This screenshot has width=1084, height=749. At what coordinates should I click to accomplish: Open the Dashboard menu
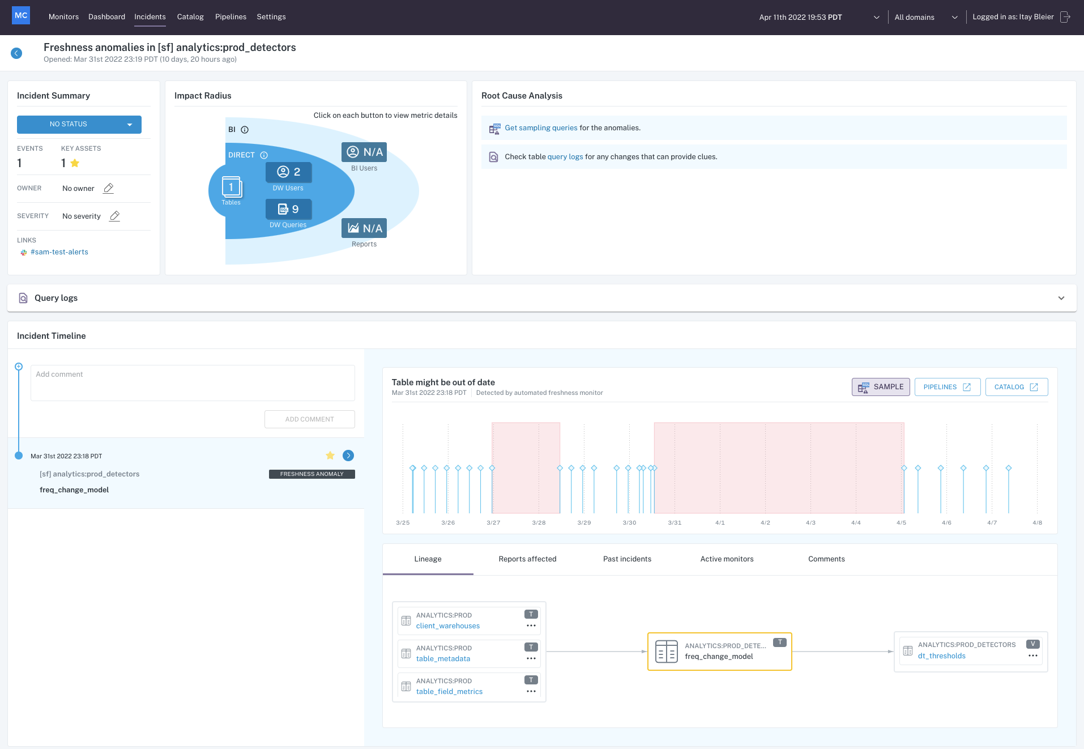(106, 17)
